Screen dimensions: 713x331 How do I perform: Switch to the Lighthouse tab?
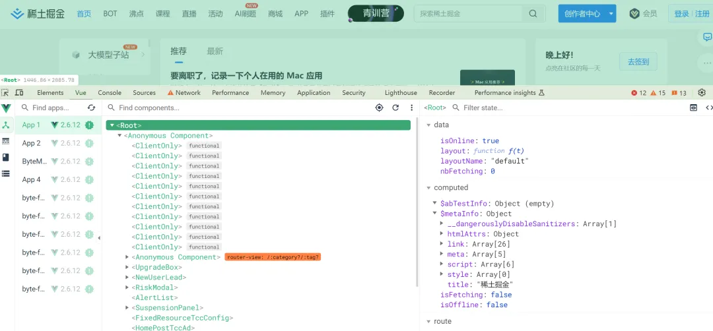coord(401,92)
